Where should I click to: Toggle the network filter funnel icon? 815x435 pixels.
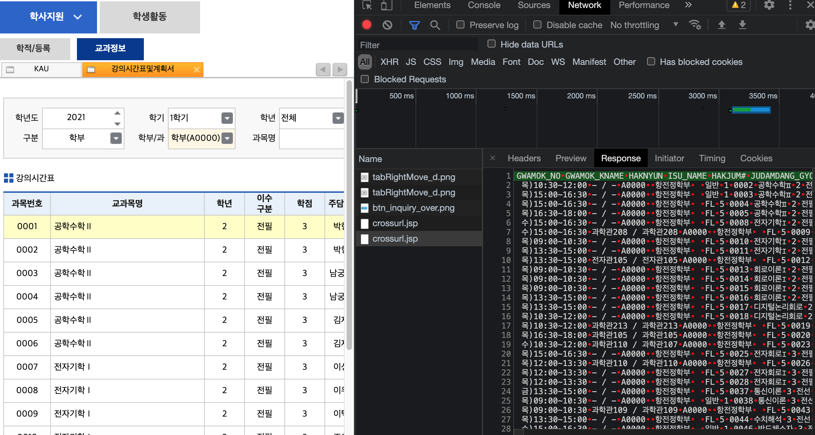[x=414, y=25]
